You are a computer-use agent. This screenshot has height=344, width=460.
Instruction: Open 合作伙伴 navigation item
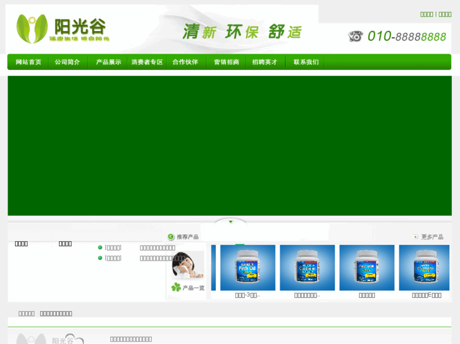point(185,62)
